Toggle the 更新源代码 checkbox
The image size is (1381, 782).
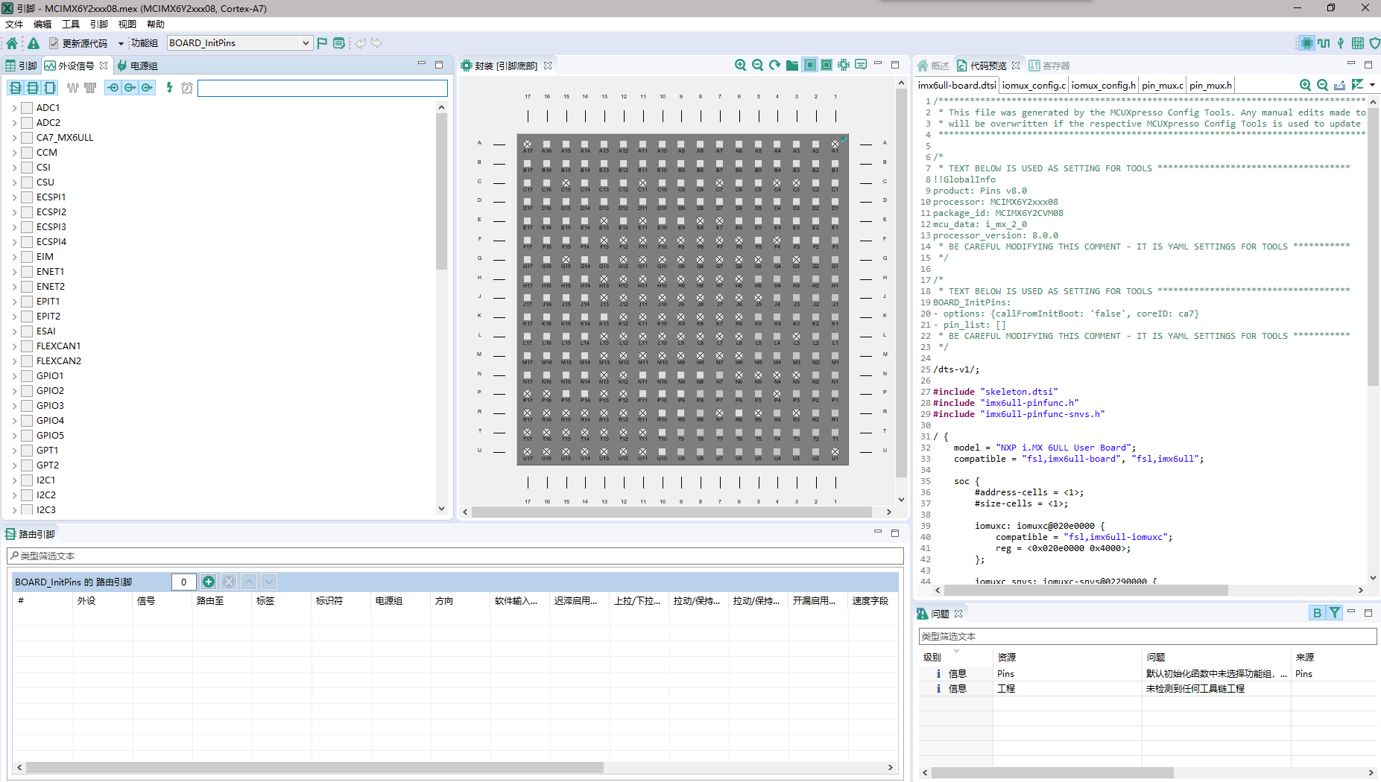tap(53, 42)
